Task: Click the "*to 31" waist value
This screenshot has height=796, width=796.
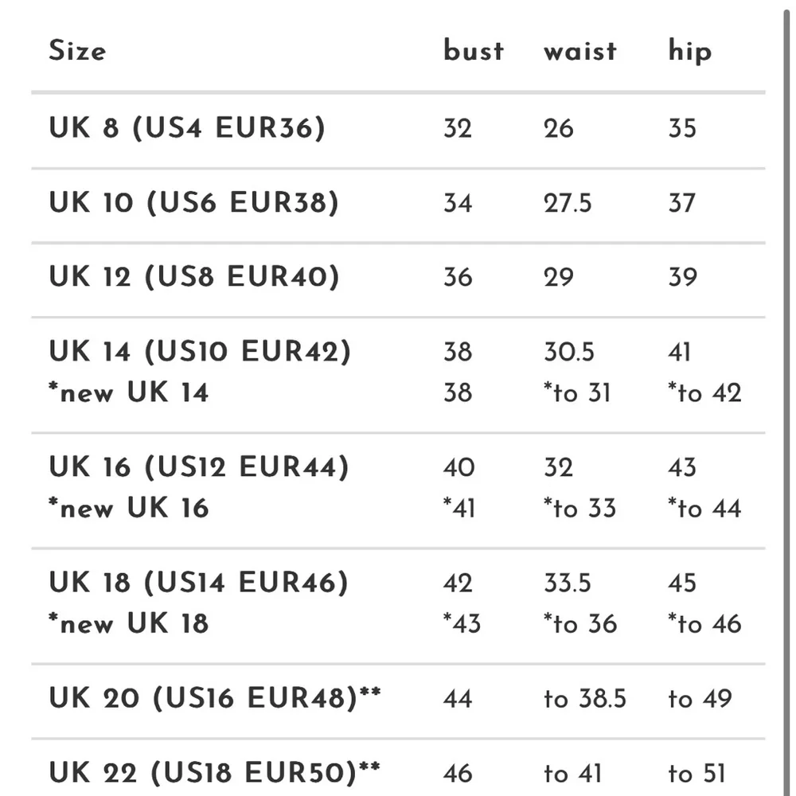Action: 577,392
